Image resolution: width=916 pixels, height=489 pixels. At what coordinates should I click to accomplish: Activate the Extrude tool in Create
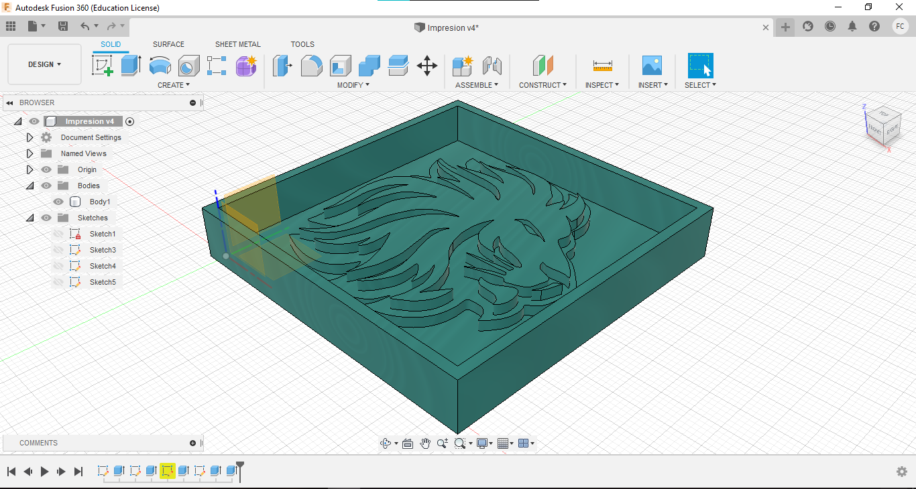pyautogui.click(x=131, y=66)
